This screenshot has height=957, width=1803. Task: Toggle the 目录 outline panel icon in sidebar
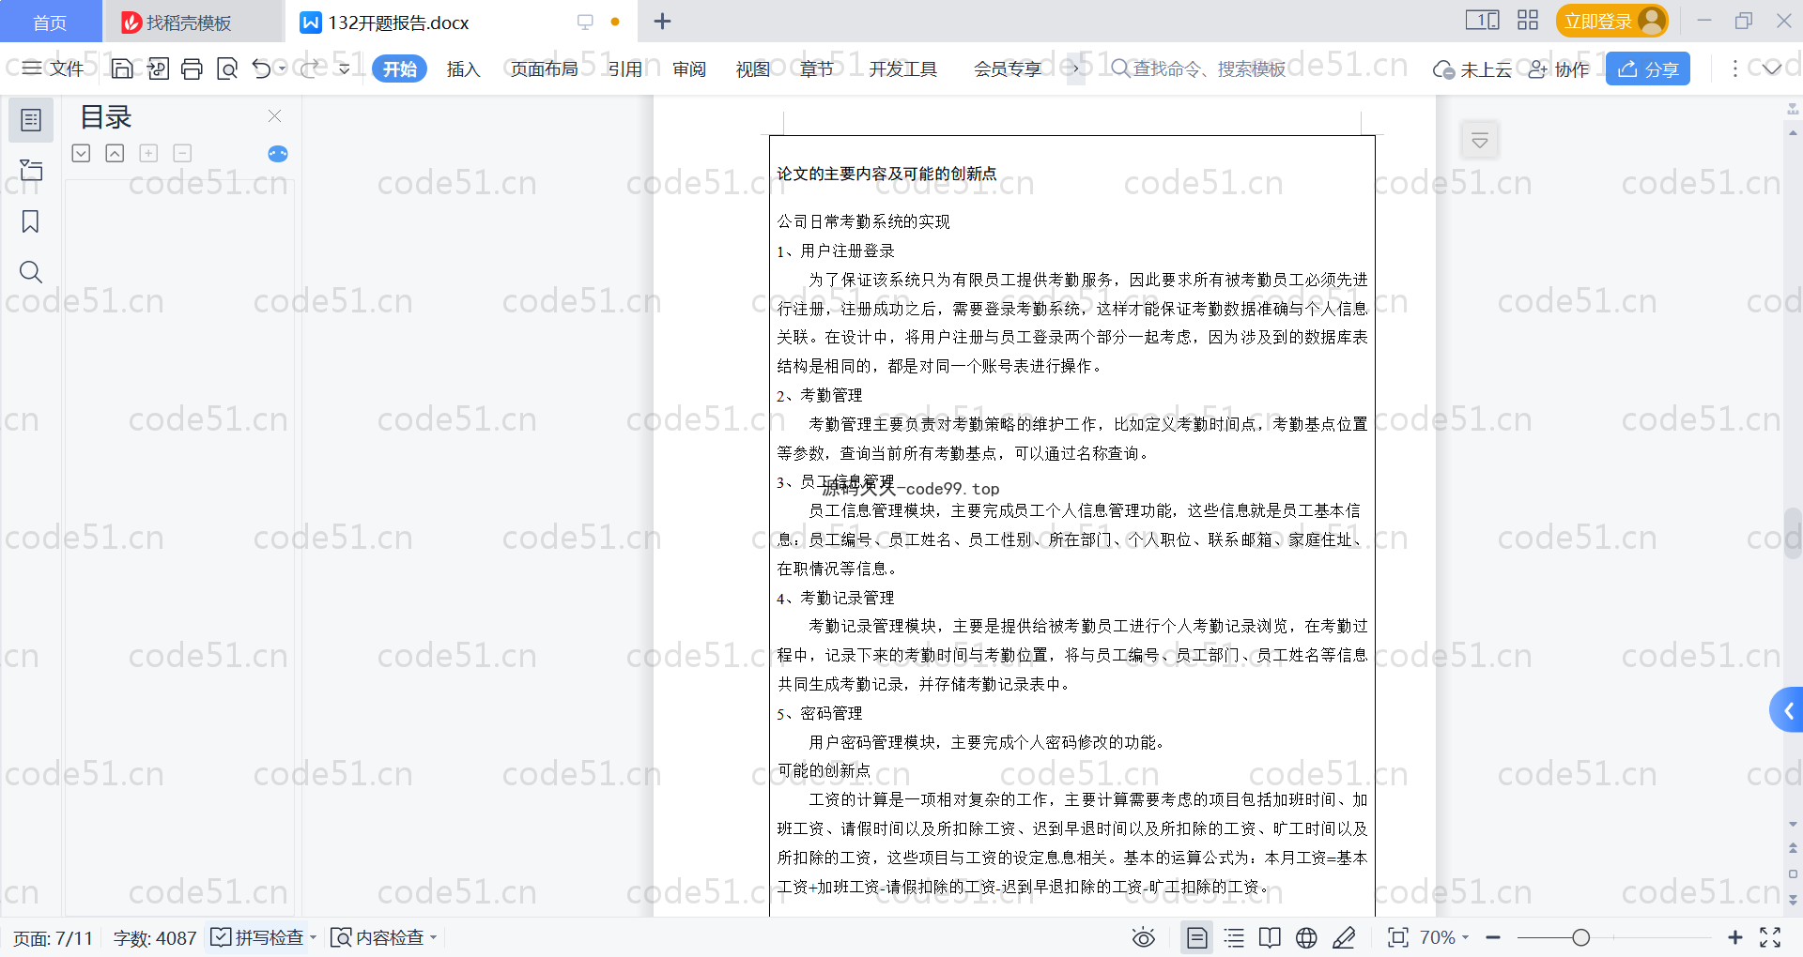[31, 120]
